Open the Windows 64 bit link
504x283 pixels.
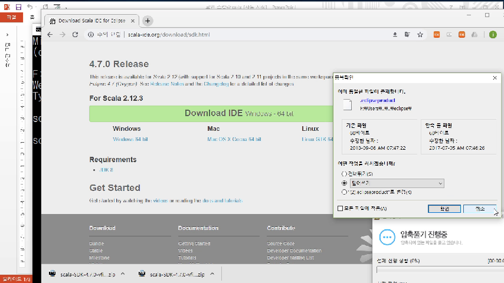click(130, 139)
